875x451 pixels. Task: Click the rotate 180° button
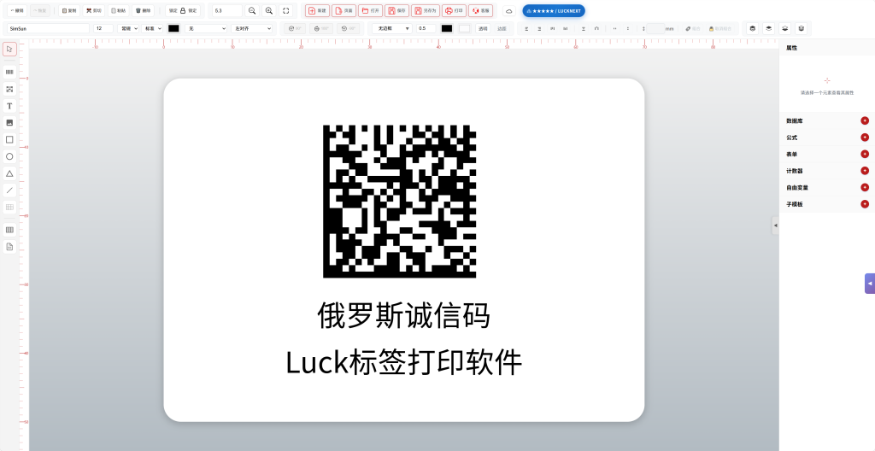point(321,28)
